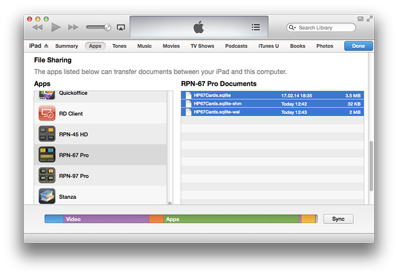This screenshot has height=276, width=398.
Task: Click the 32 KB size cell
Action: [x=354, y=104]
